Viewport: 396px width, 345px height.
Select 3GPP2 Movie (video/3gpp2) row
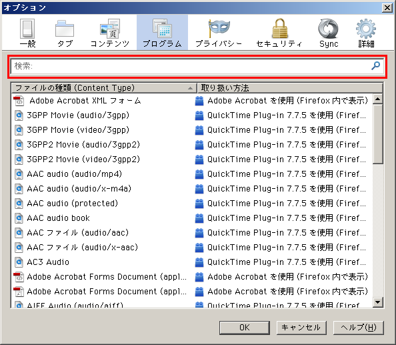(192, 159)
